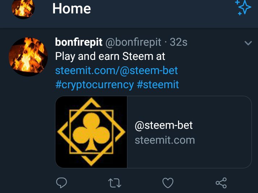Screen dimensions: 258x193
Task: Share the tweet via share icon
Action: click(x=221, y=183)
